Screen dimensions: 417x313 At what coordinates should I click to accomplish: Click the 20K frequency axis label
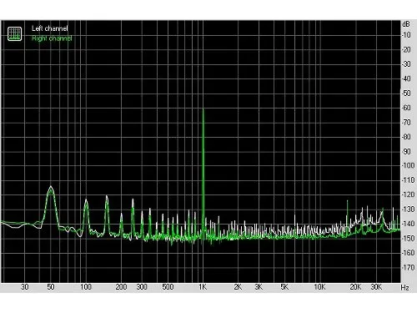(x=355, y=287)
